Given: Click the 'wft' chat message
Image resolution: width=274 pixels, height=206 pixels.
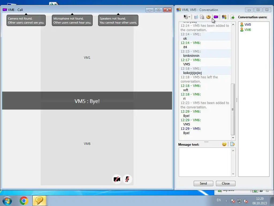Looking at the screenshot, I should coord(186,90).
